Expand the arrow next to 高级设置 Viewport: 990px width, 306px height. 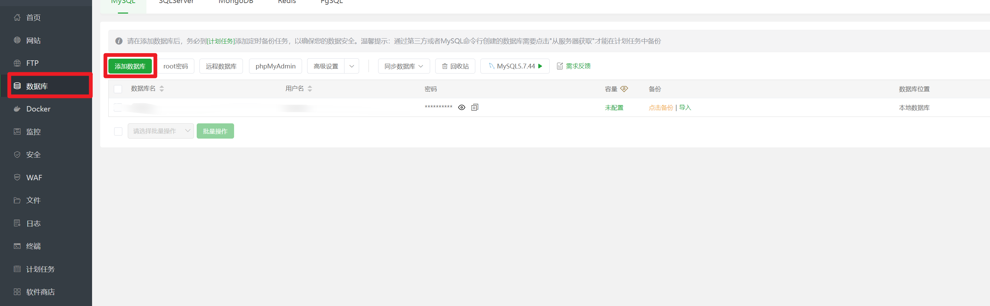tap(352, 66)
